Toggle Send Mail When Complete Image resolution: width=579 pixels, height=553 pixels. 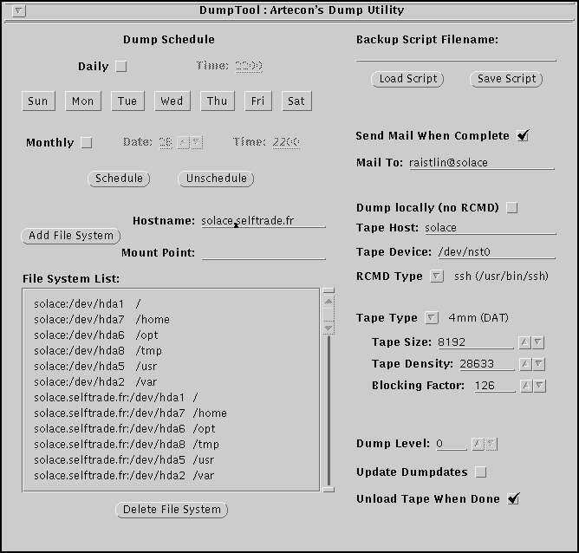coord(522,135)
